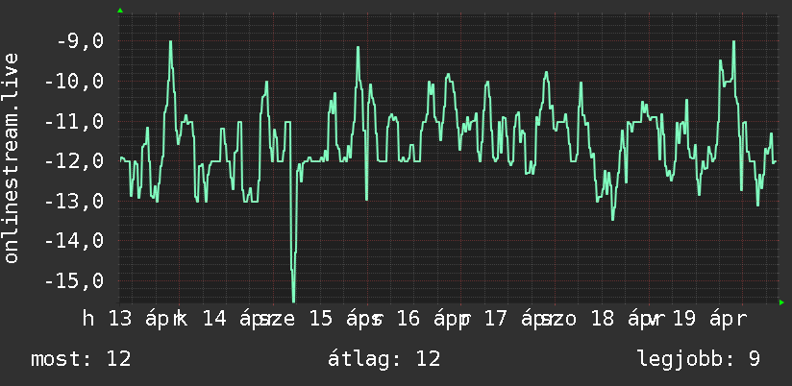Click the y-axis label -10,0

(75, 82)
